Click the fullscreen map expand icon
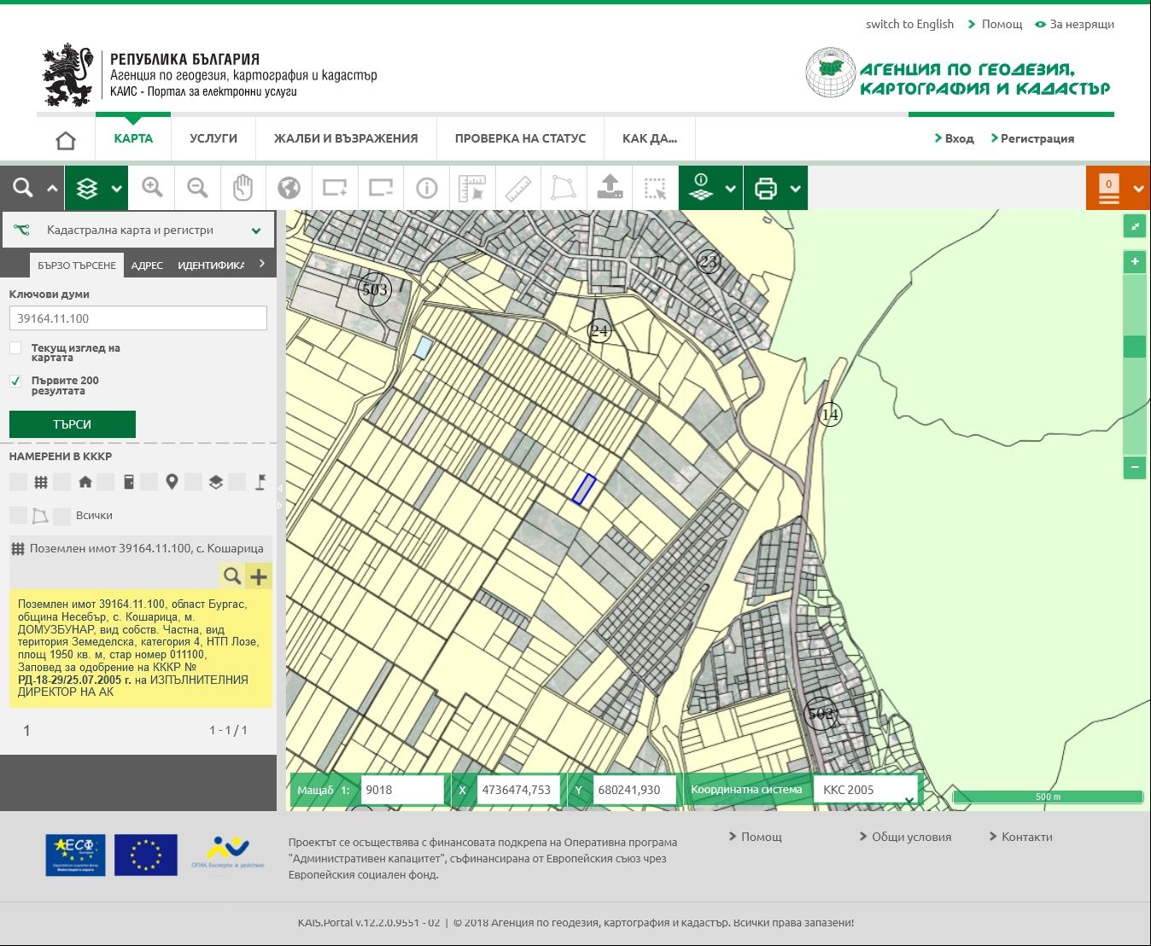Screen dimensions: 1151x946 tap(1135, 226)
